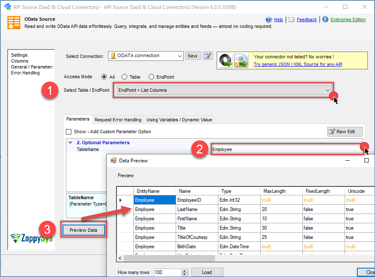This screenshot has width=375, height=277.
Task: Select the All access mode radio button
Action: coord(104,77)
